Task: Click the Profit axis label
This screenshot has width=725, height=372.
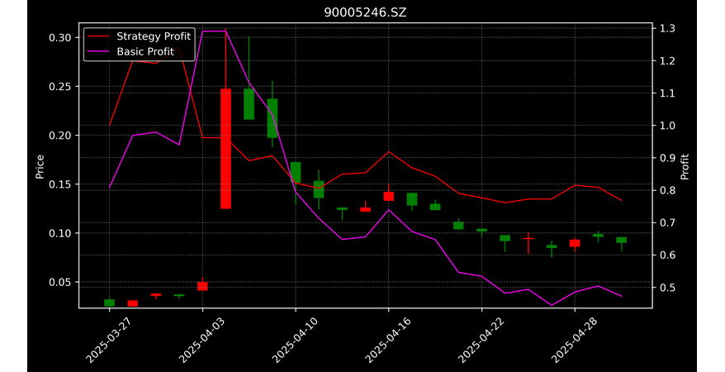Action: (685, 167)
